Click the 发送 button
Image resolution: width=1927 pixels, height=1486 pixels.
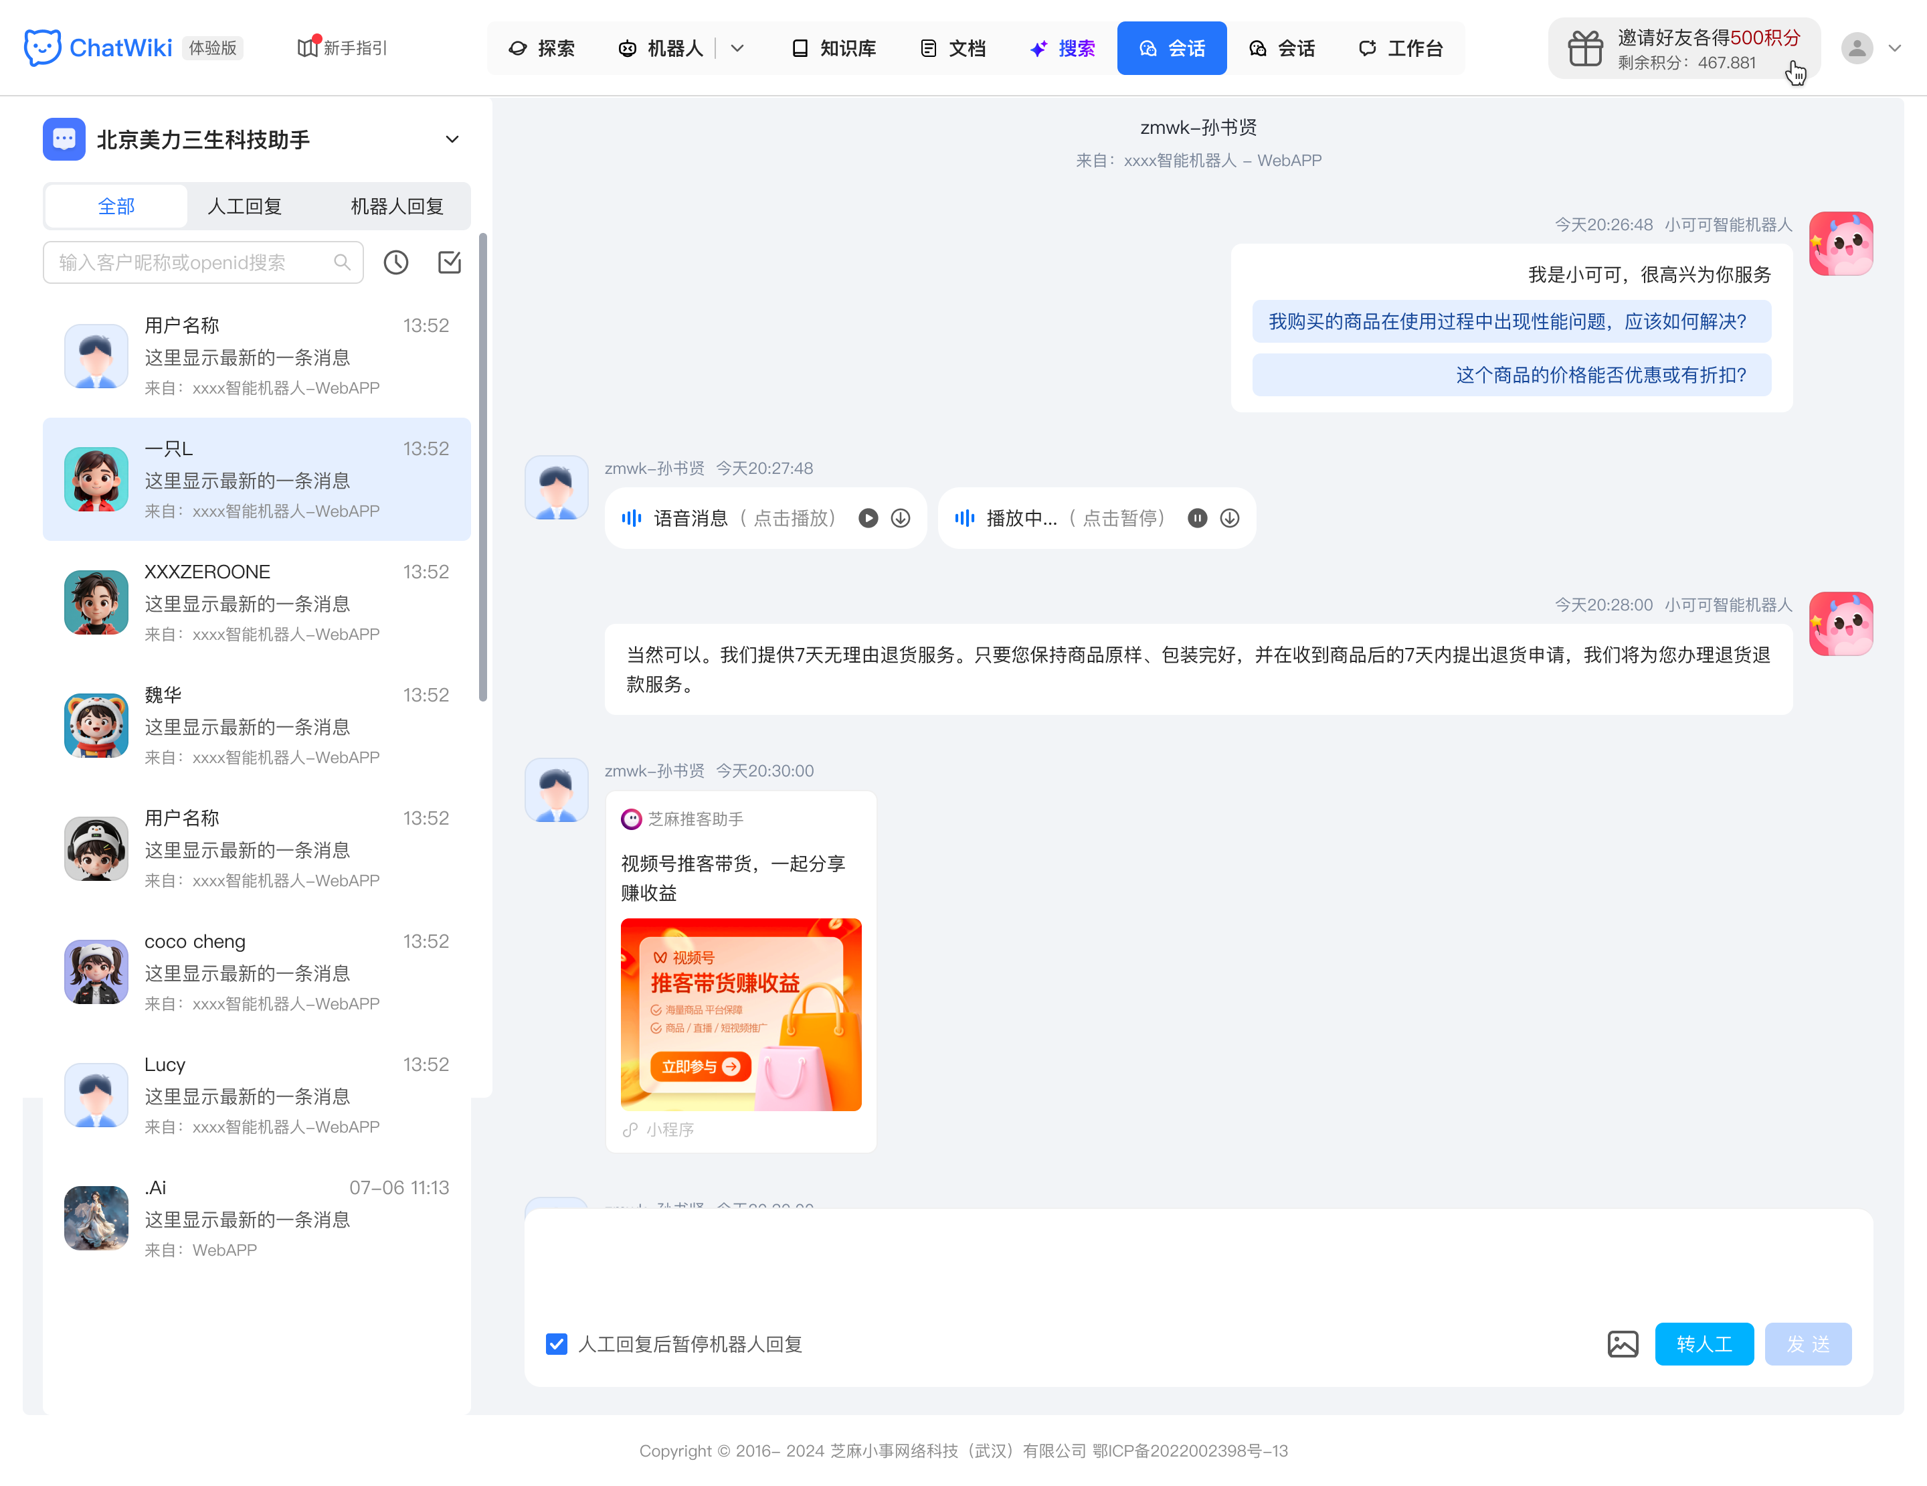(1808, 1344)
